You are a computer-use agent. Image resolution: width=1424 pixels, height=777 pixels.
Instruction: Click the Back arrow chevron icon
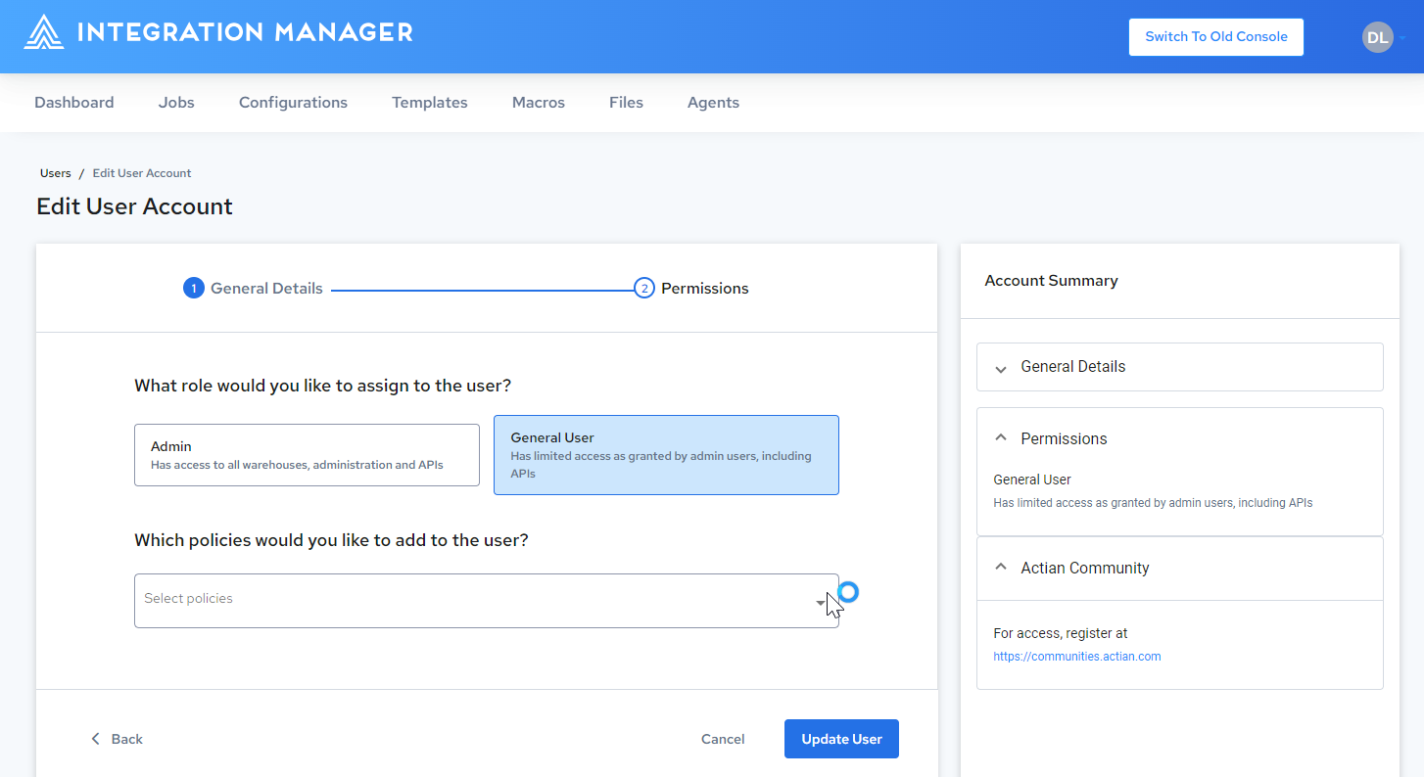(95, 739)
